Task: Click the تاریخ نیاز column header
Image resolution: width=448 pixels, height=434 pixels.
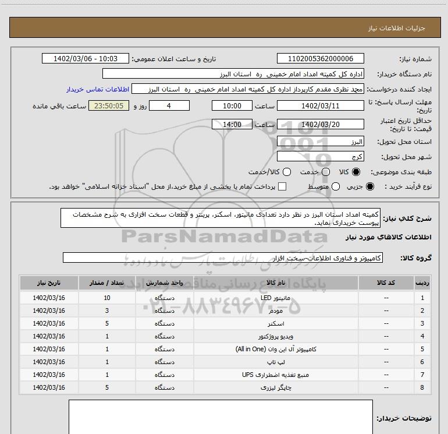Action: coord(49,283)
